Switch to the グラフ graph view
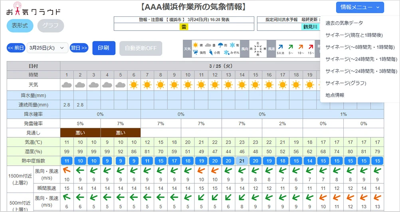 [x=51, y=26]
